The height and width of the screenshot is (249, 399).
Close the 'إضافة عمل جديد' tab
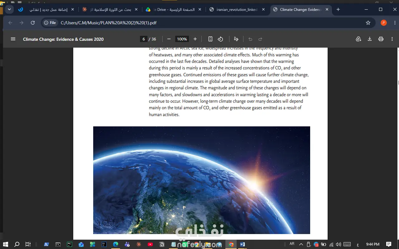[73, 9]
